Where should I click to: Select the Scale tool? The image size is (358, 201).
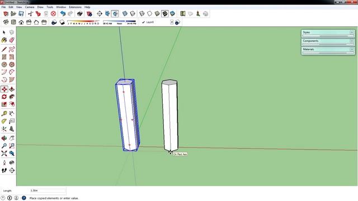pos(4,104)
